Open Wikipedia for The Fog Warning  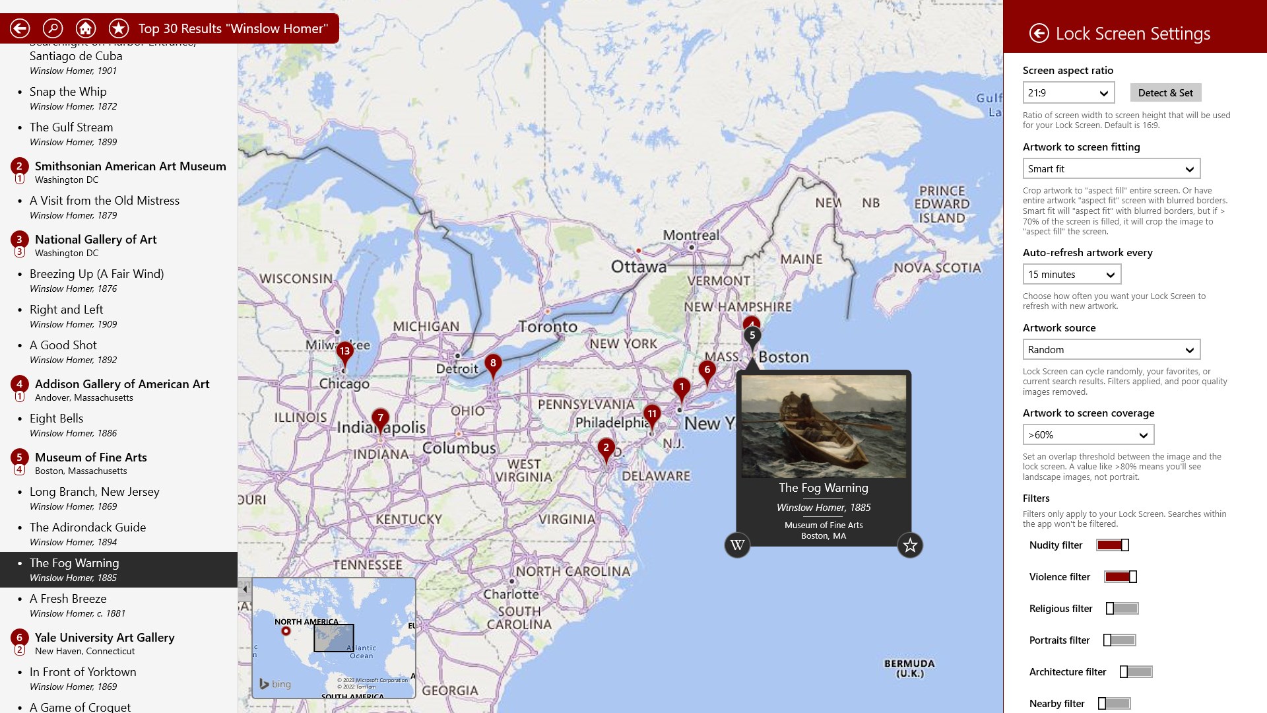pos(737,545)
